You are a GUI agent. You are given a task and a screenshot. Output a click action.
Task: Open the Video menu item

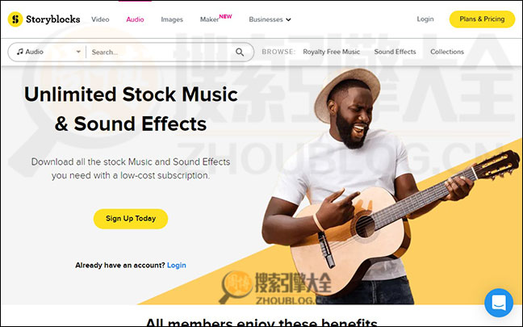(100, 19)
